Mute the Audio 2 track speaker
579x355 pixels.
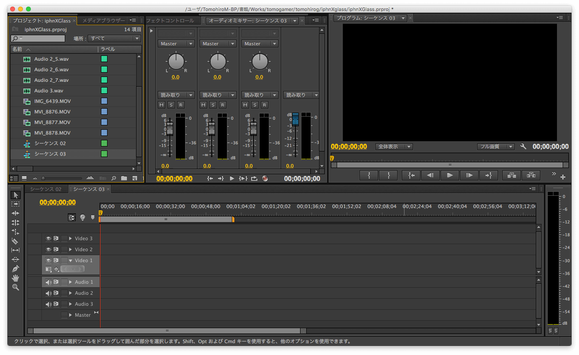click(x=48, y=293)
